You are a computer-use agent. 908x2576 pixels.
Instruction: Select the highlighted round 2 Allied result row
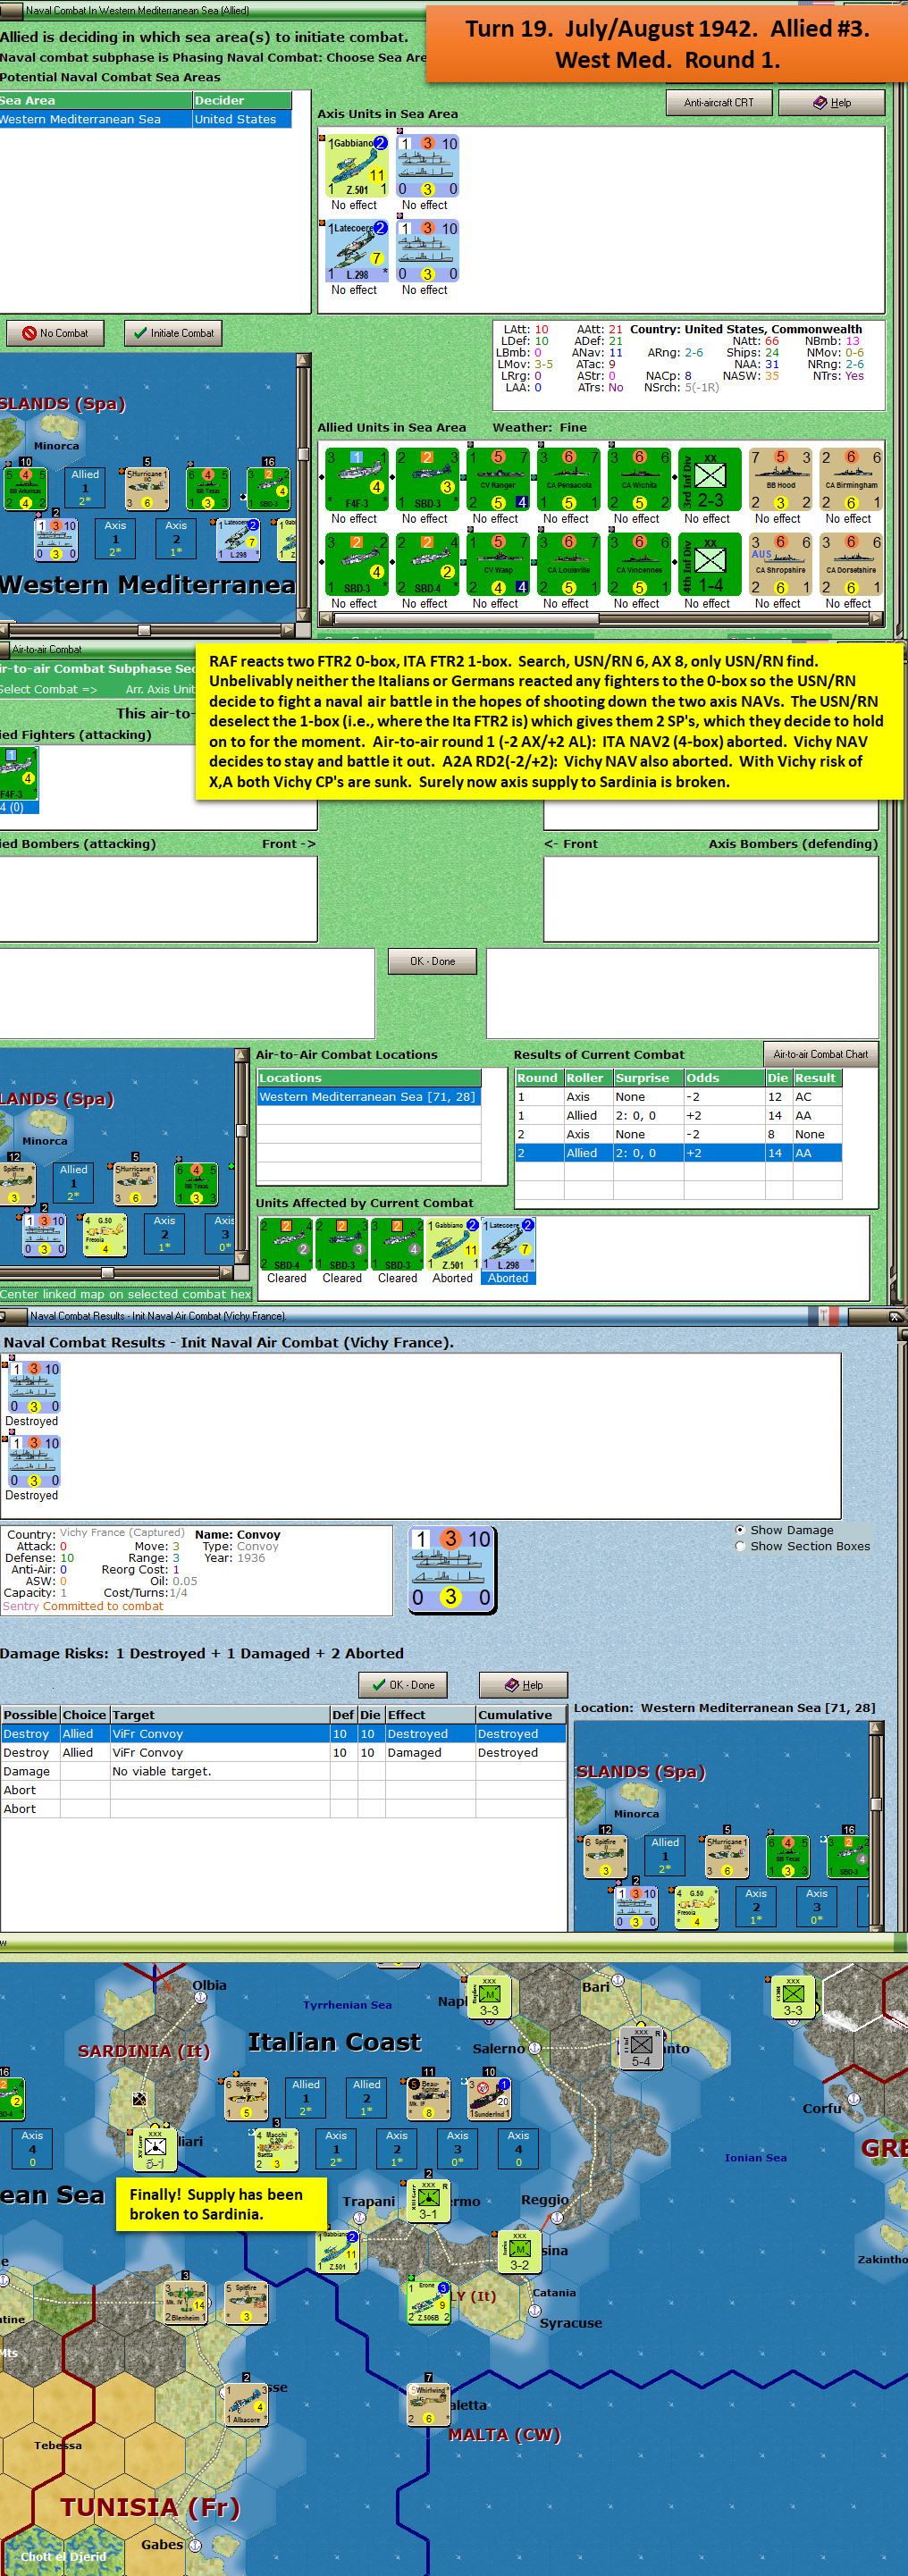click(x=678, y=1153)
